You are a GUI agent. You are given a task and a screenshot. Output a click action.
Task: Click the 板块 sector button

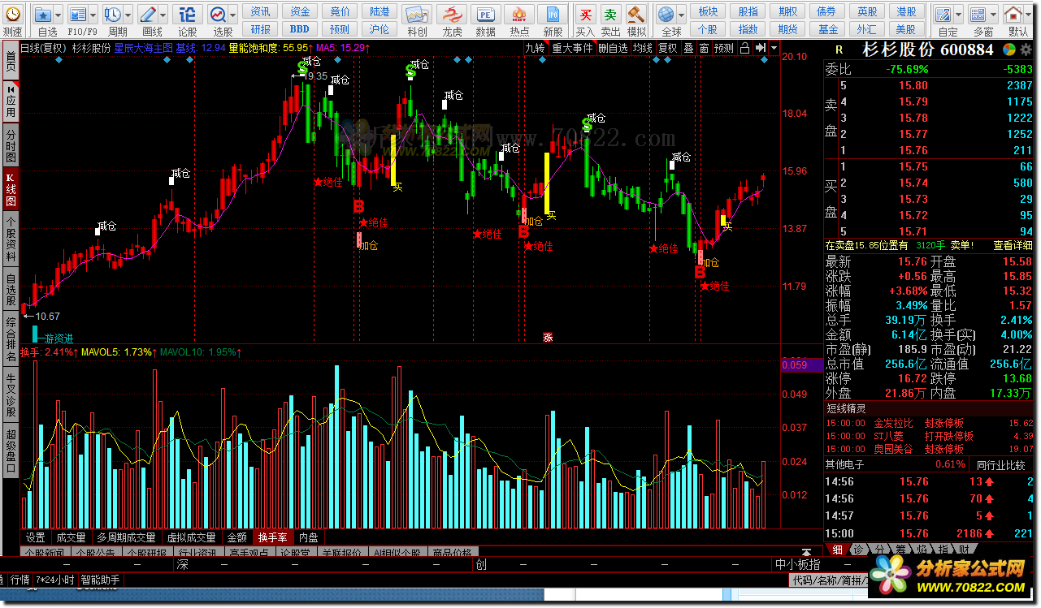click(708, 11)
